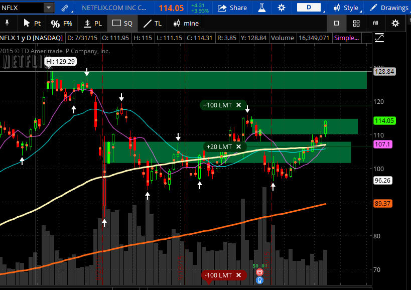Click the pin icon in drawing toolbar
Screen dimensions: 411x290
click(7, 23)
